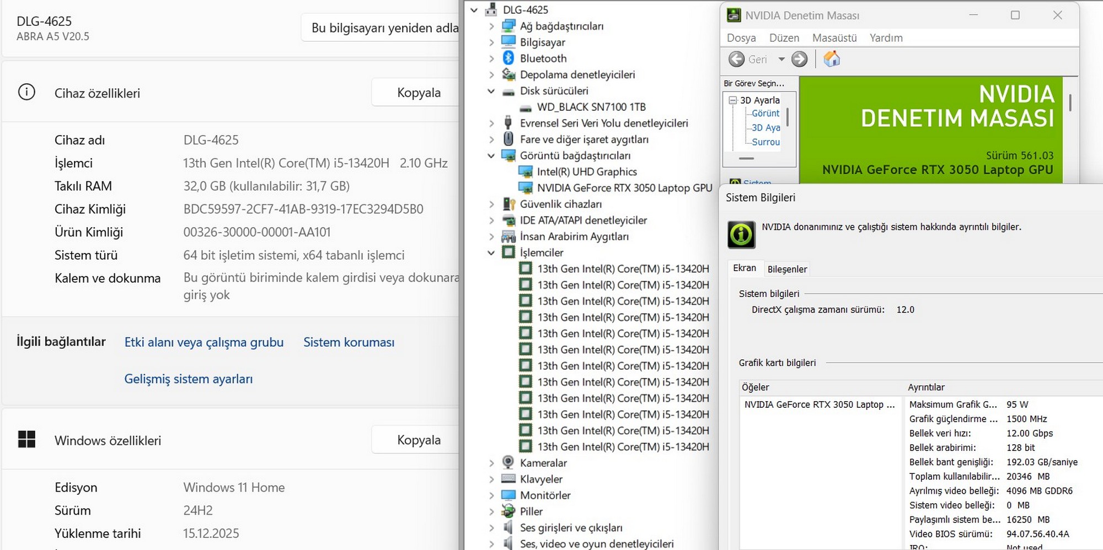Switch to the Bileşenler tab

click(787, 269)
